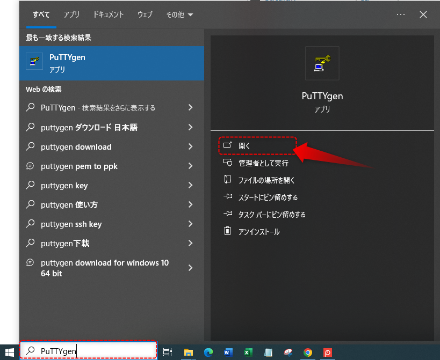Click in the taskbar search box
This screenshot has height=360, width=440.
point(88,350)
